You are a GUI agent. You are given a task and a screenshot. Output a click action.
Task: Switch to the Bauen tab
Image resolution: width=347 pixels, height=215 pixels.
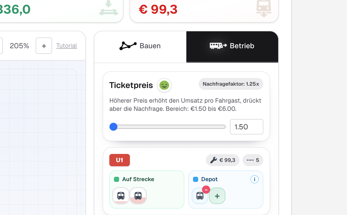point(140,46)
